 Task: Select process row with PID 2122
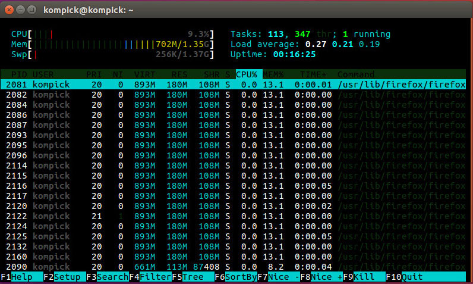pyautogui.click(x=233, y=216)
